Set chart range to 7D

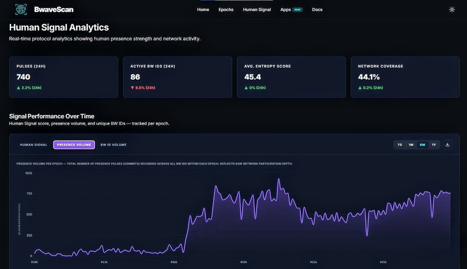tap(400, 145)
